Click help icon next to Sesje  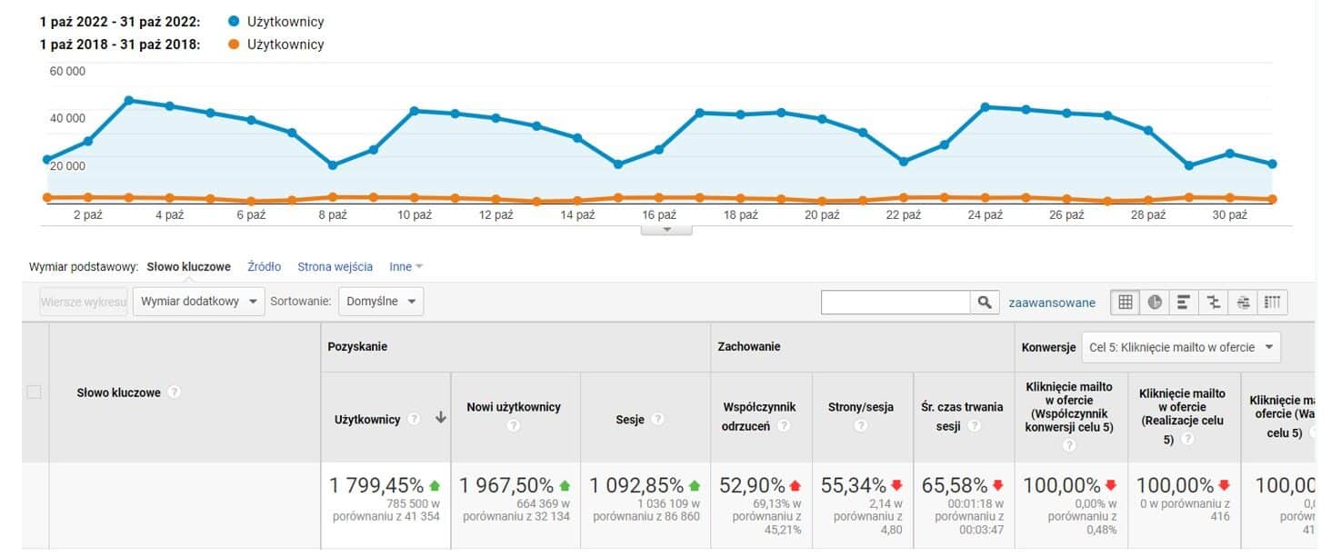(x=657, y=419)
